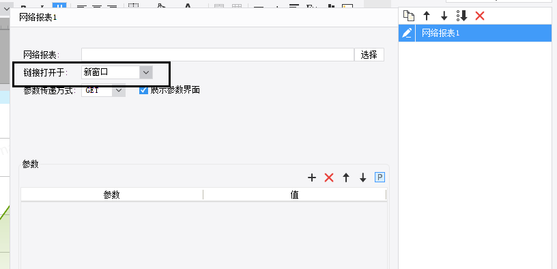Remove parameter using red X above the table
This screenshot has width=557, height=269.
[x=329, y=178]
